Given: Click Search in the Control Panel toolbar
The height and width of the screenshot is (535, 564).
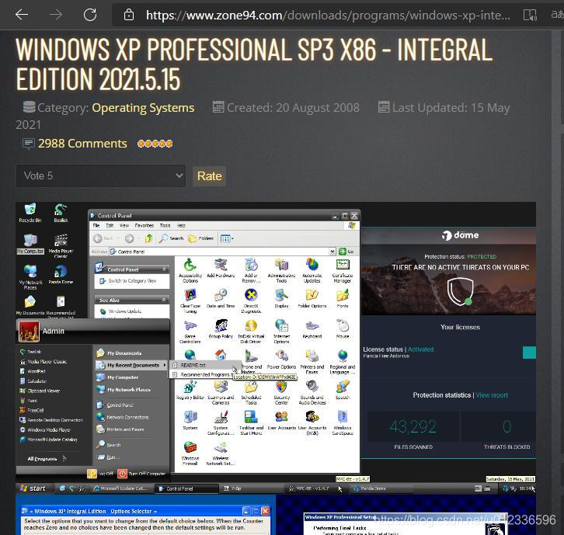Looking at the screenshot, I should click(172, 238).
